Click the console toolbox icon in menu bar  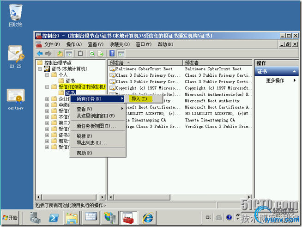(x=39, y=44)
